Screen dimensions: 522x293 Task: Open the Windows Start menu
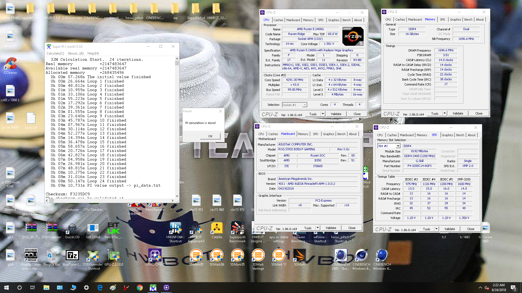pyautogui.click(x=7, y=288)
